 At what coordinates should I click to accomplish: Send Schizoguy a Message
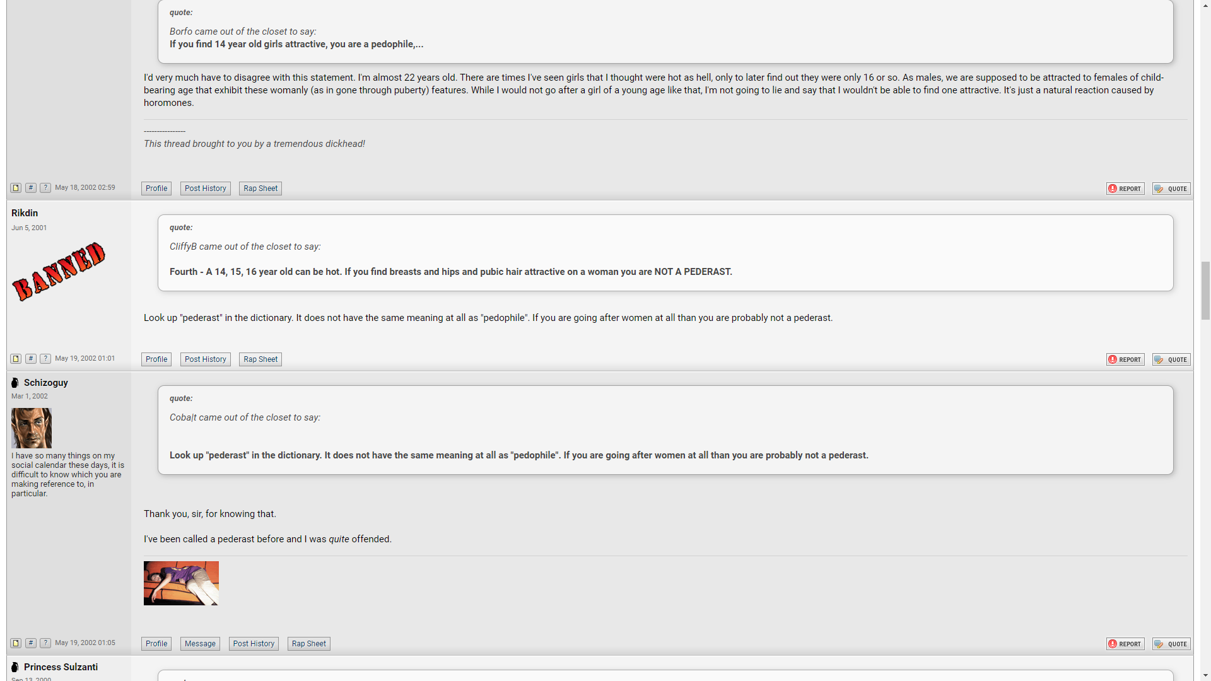[200, 644]
